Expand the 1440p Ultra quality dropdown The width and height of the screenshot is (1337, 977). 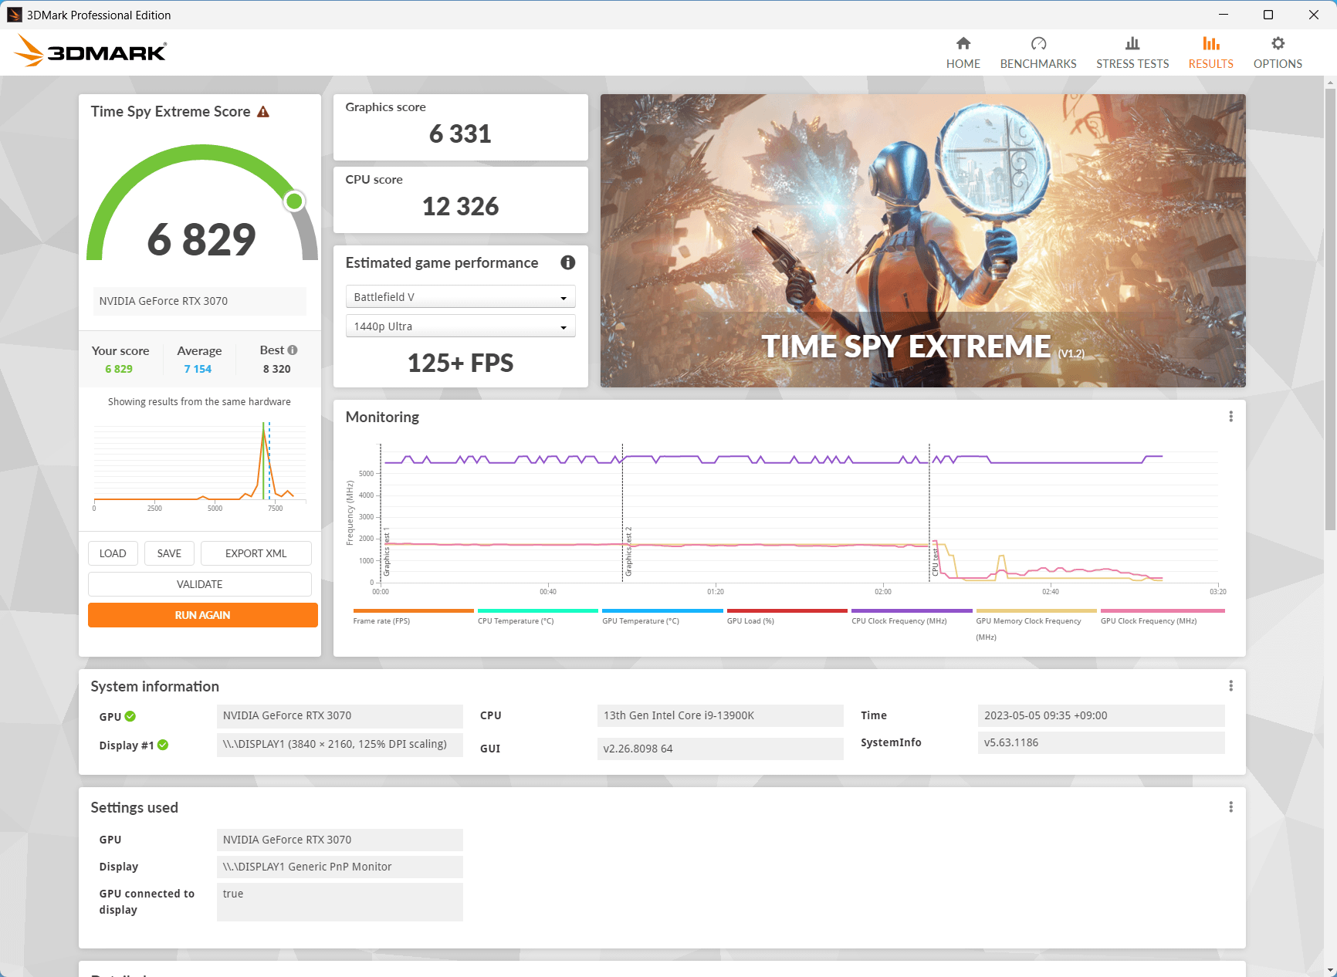tap(460, 326)
